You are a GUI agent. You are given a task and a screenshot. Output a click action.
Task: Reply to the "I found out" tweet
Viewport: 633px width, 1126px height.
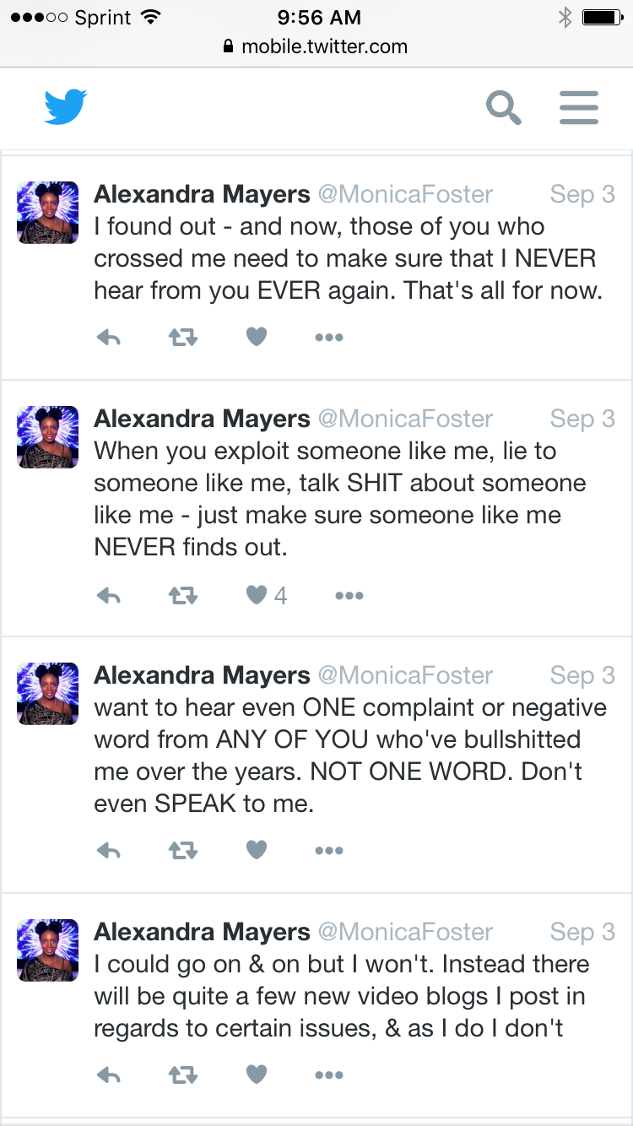click(x=109, y=338)
